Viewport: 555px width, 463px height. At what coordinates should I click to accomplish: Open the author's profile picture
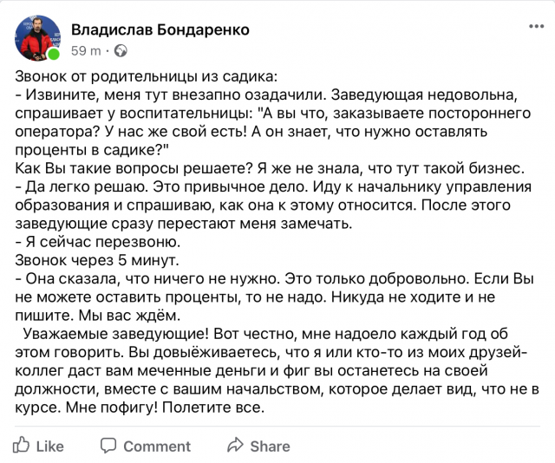pyautogui.click(x=36, y=37)
